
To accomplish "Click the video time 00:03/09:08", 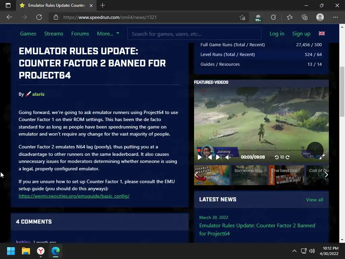I will pos(253,157).
